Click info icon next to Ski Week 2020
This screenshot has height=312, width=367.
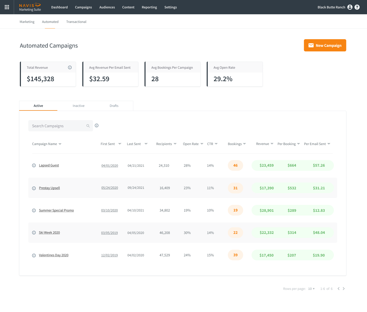34,233
